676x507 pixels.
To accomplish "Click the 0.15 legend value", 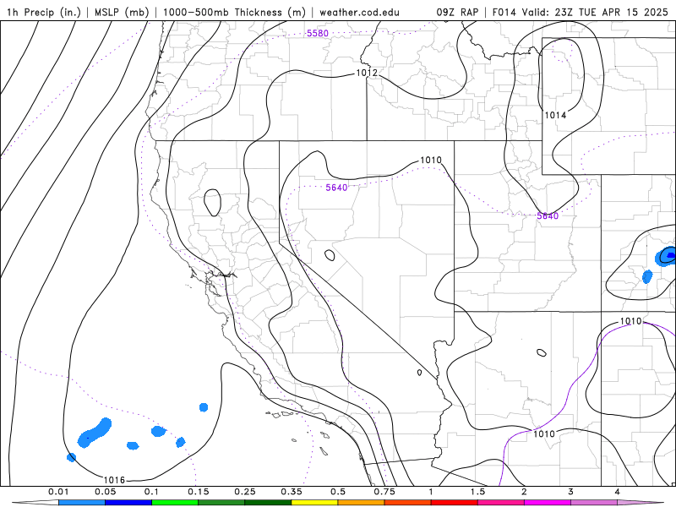I will click(199, 492).
